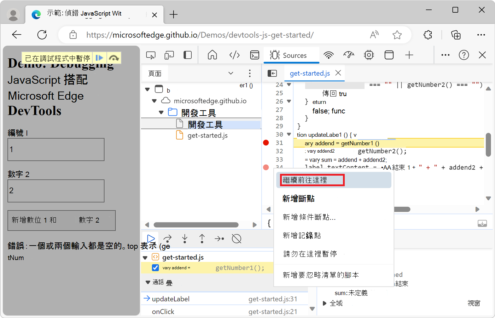Choose 請勿在這裡暫停 from context menu
Screen dimensions: 495x318
pos(334,254)
